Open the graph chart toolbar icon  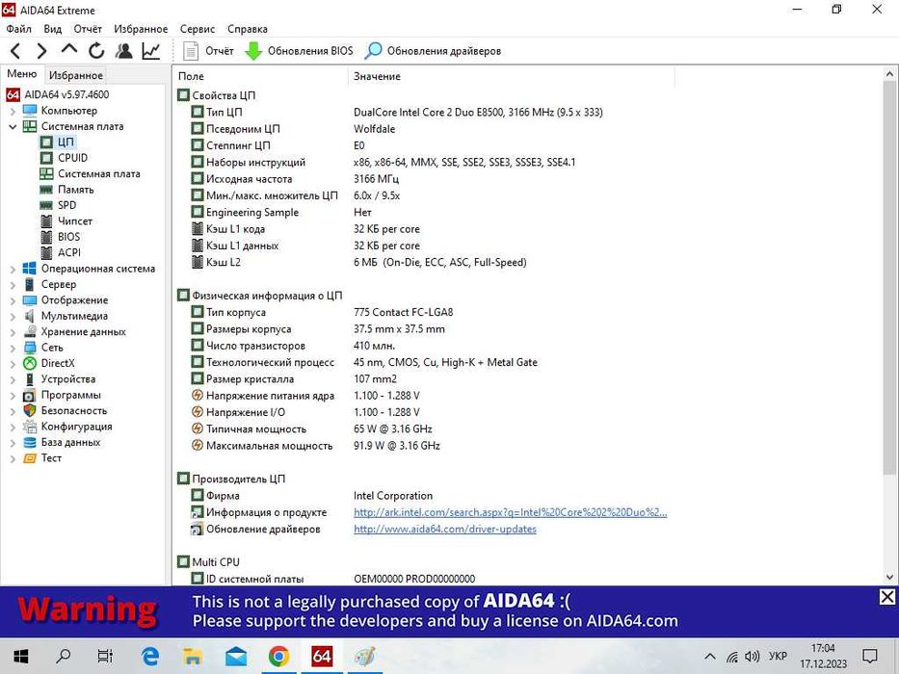[x=150, y=51]
